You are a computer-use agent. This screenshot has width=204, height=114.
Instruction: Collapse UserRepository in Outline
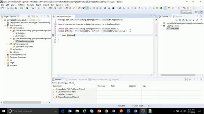[161, 26]
